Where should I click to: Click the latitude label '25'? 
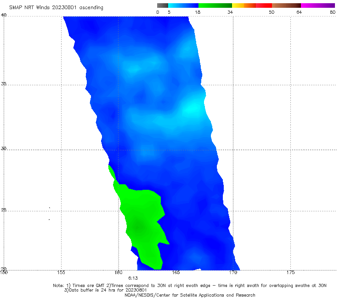click(x=4, y=210)
